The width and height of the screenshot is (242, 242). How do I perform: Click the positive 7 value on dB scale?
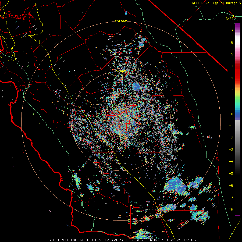232,30
